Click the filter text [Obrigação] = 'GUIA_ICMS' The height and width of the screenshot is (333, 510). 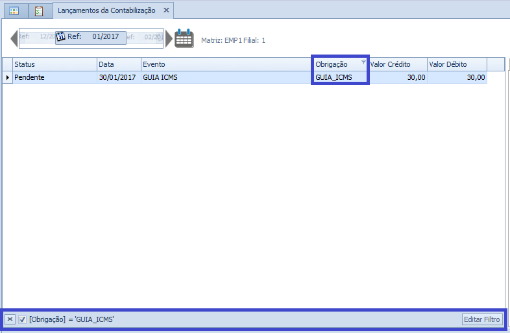pos(71,319)
